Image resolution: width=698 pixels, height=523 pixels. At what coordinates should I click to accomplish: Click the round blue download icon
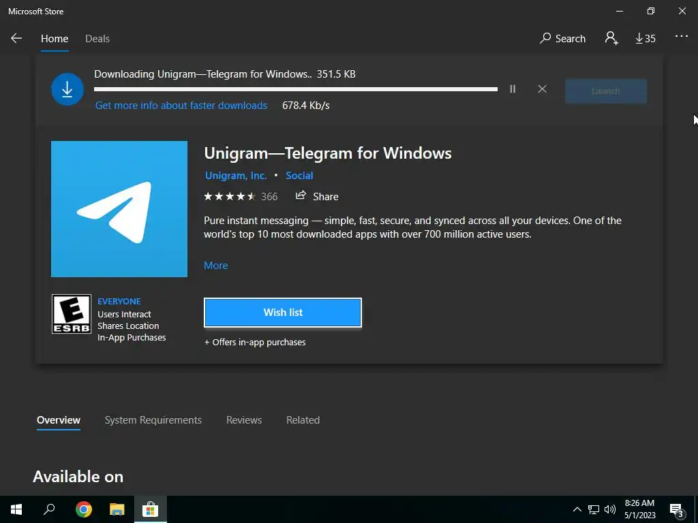click(x=67, y=89)
